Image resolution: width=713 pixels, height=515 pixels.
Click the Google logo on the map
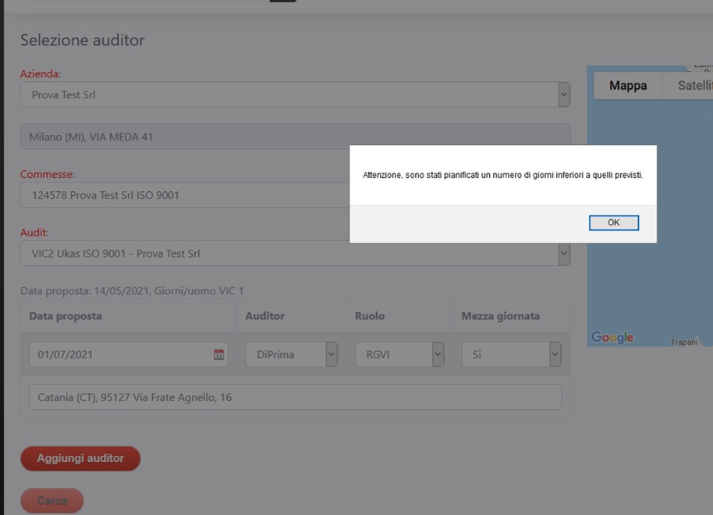point(612,337)
